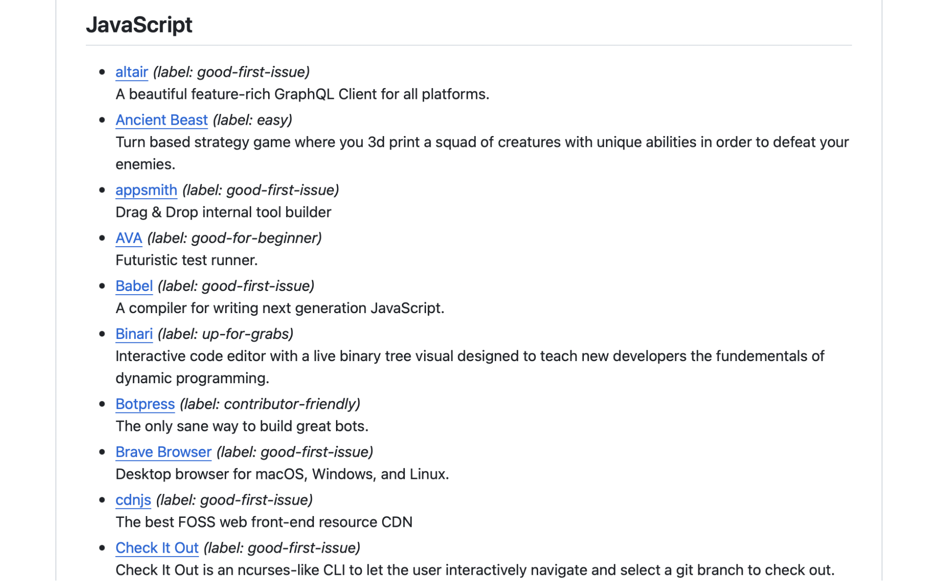The image size is (942, 581).
Task: Open the cdnjs project link
Action: 133,500
